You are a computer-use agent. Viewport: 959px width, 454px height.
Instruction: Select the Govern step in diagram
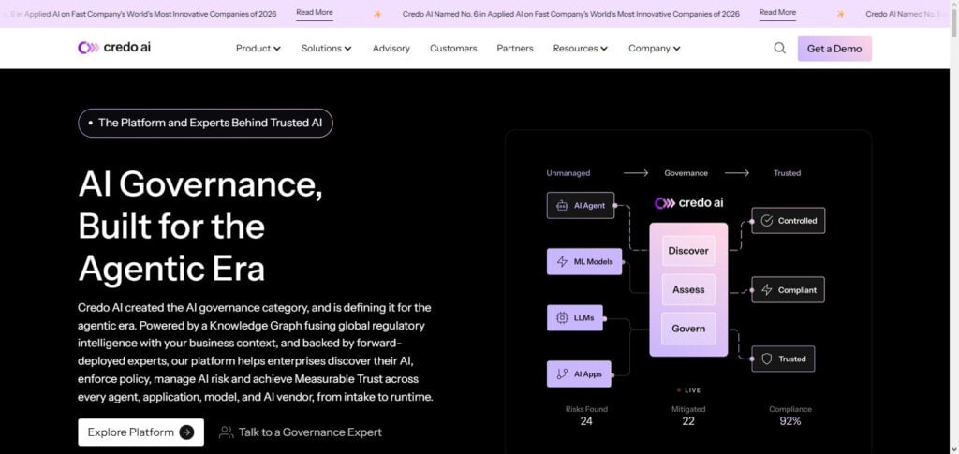[688, 329]
